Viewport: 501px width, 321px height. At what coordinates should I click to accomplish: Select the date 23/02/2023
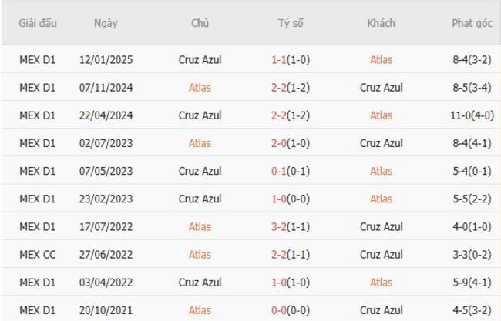tap(106, 199)
